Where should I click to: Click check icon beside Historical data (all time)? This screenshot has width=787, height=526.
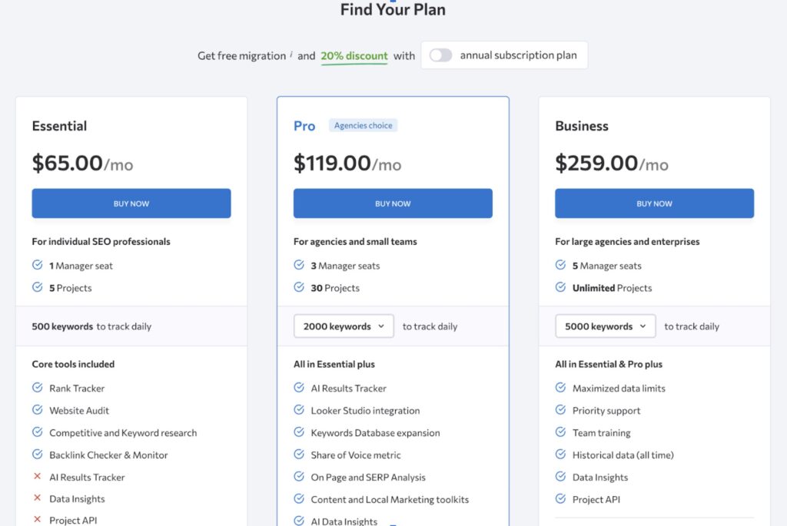[x=560, y=455]
